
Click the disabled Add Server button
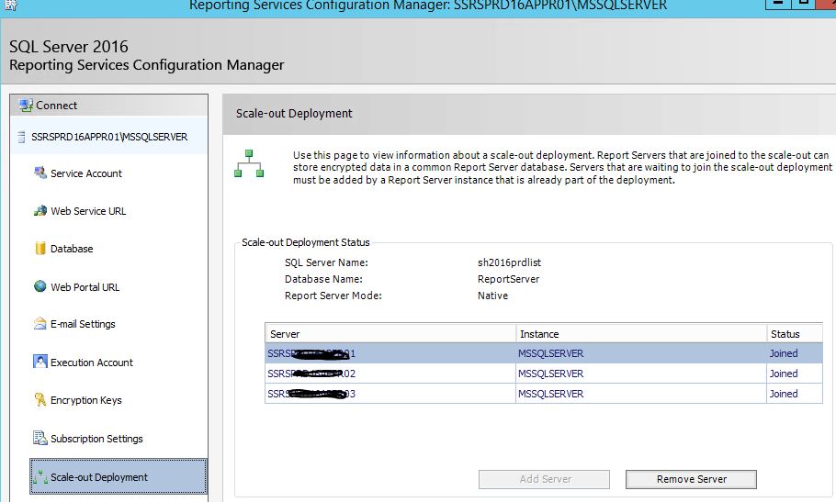pyautogui.click(x=545, y=479)
